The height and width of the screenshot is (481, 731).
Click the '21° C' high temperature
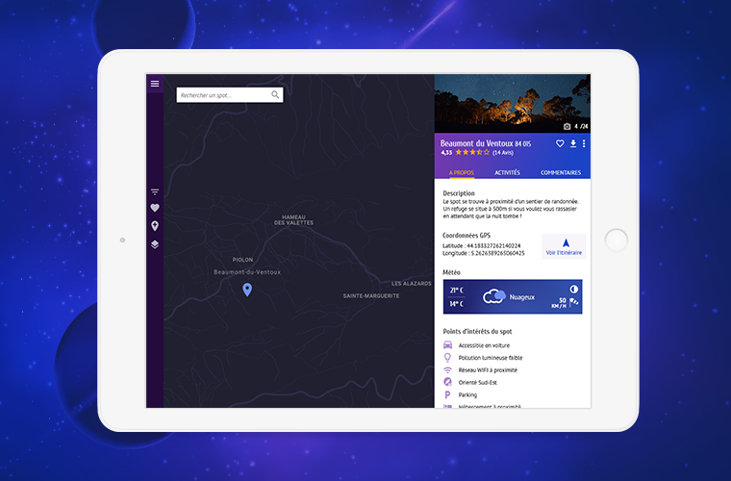[457, 290]
